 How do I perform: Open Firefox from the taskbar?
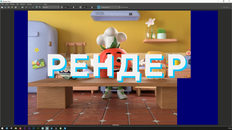20,128
